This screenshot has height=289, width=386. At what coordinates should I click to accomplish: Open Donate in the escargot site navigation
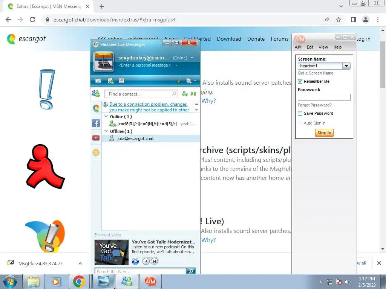(x=256, y=39)
